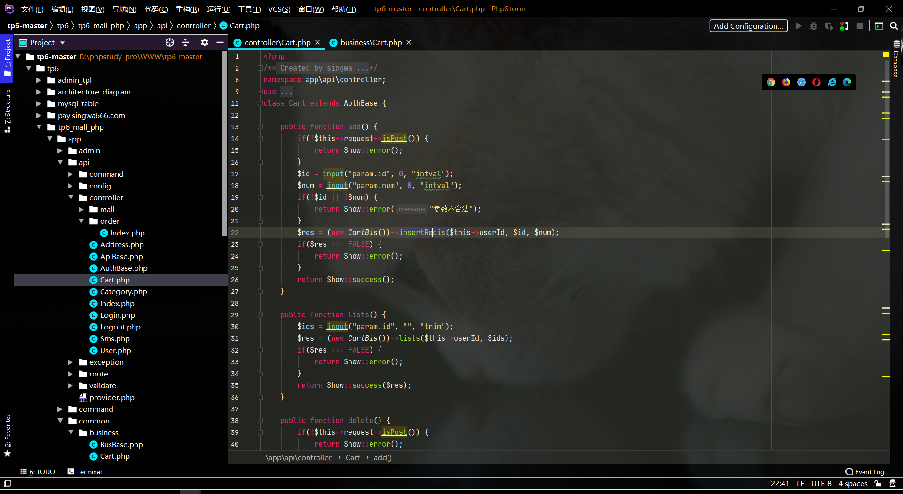This screenshot has width=903, height=494.
Task: Expand the admin_tpl folder
Action: tap(39, 80)
